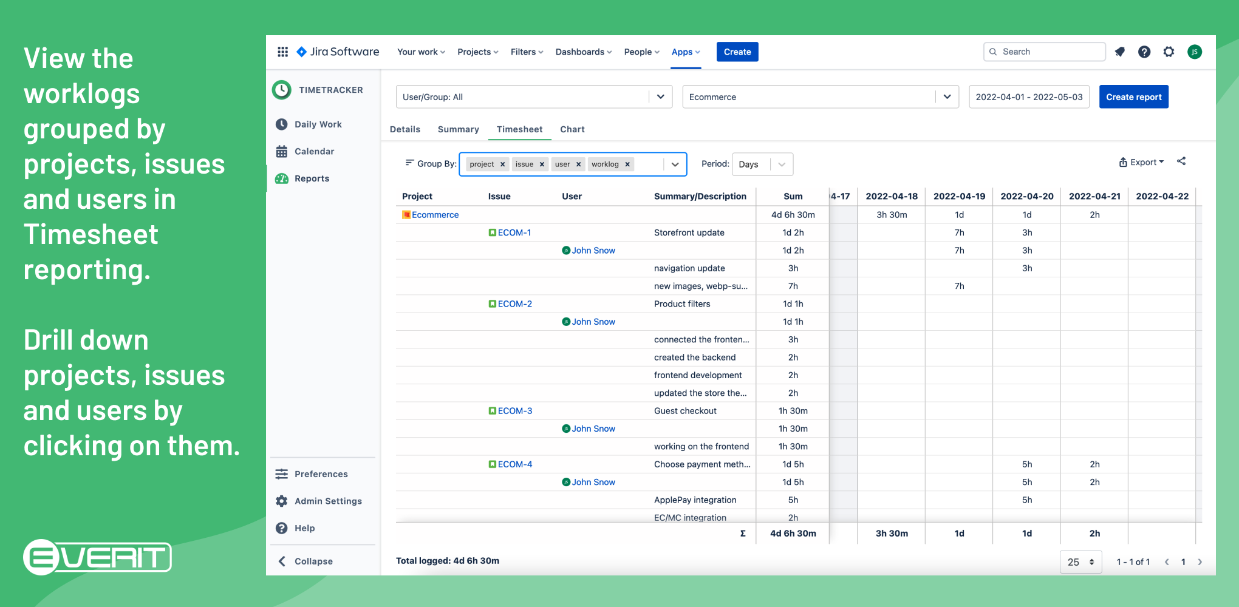Screen dimensions: 1239x607
Task: Remove the 'project' grouping chip
Action: click(x=503, y=164)
